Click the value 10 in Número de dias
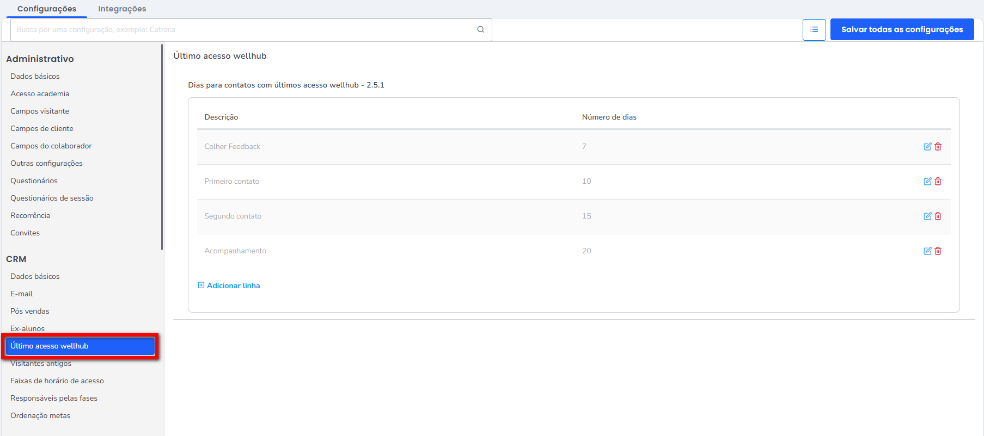This screenshot has height=436, width=984. pyautogui.click(x=586, y=181)
